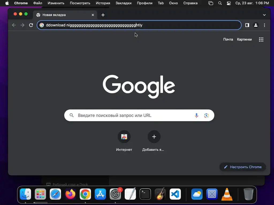Open the Интернет shortcut
Viewport: 274px width, 205px height.
tap(124, 141)
